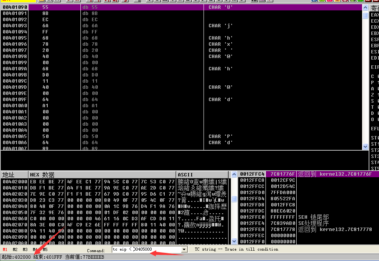This screenshot has width=379, height=261.
Task: Select disassembly row at address 00401090
Action: [115, 7]
